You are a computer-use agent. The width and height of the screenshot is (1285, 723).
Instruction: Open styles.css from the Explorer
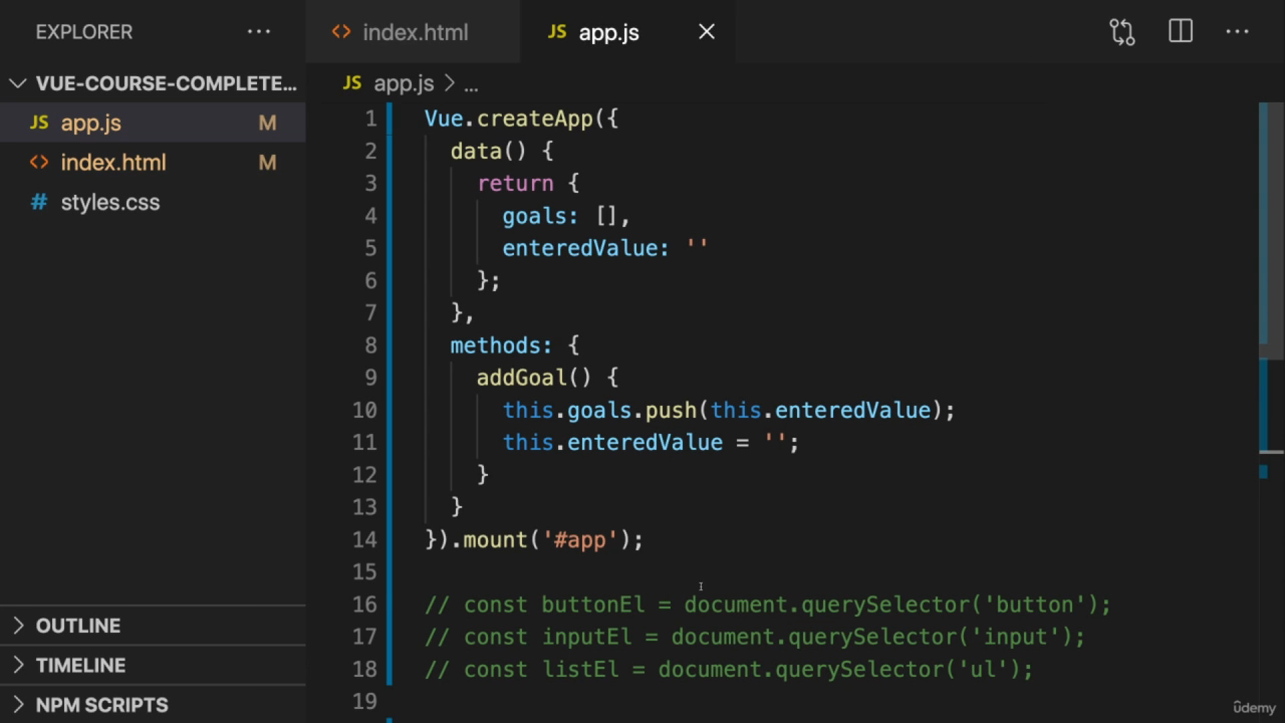[110, 202]
